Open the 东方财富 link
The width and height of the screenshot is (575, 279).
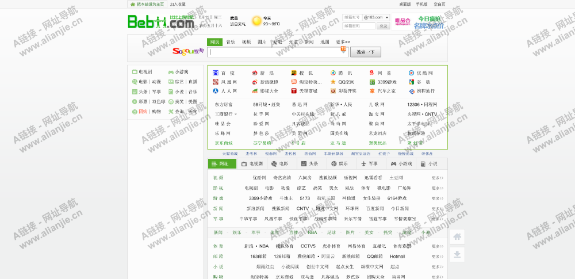tap(224, 105)
